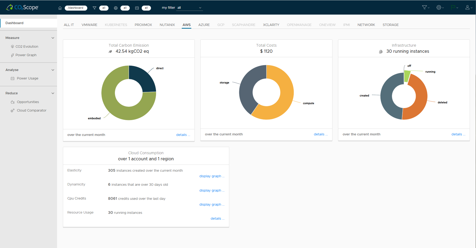The width and height of the screenshot is (476, 248).
Task: Click the leaf icon beside 42.54 kgCO2 eq
Action: [x=110, y=51]
